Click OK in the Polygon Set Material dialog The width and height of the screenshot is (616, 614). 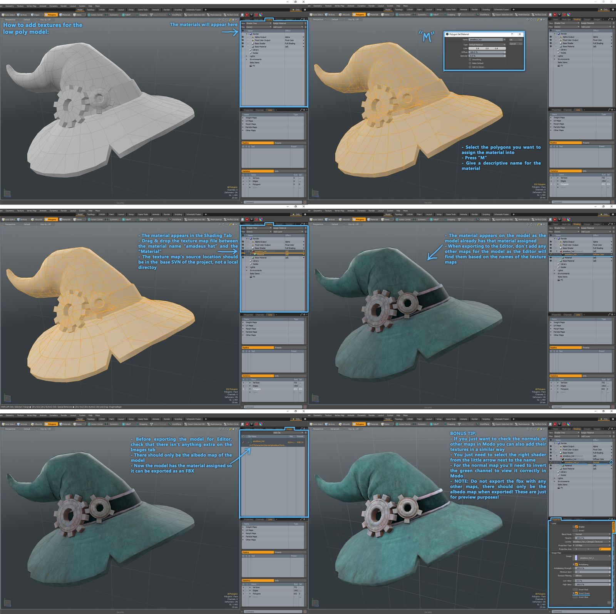(516, 40)
